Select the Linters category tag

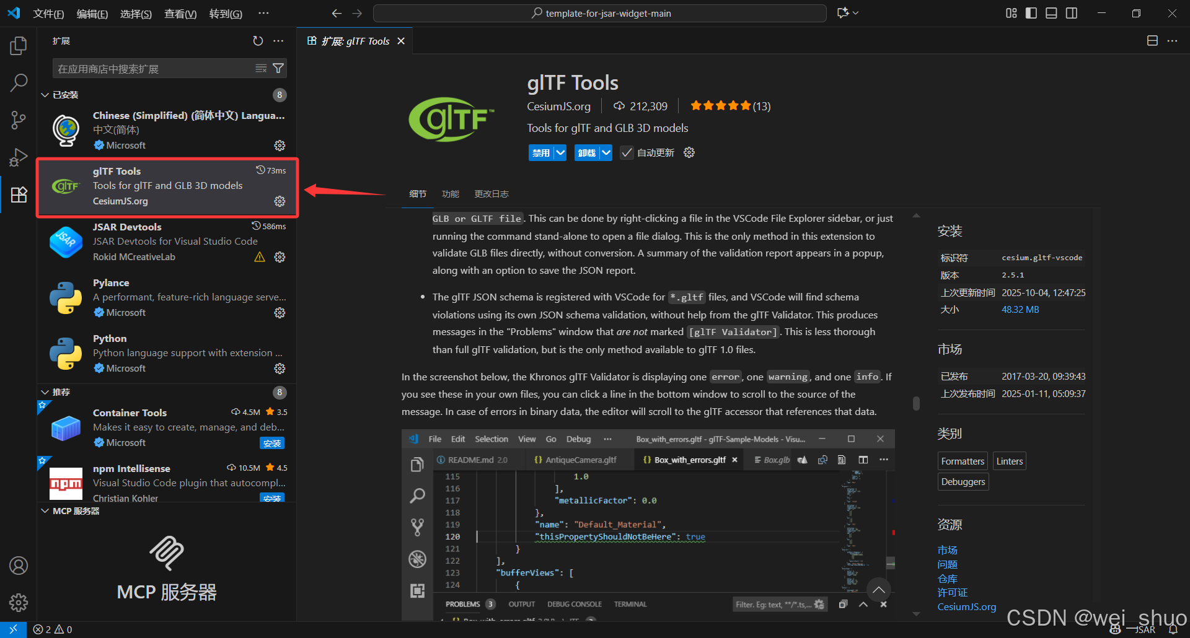(x=1010, y=461)
